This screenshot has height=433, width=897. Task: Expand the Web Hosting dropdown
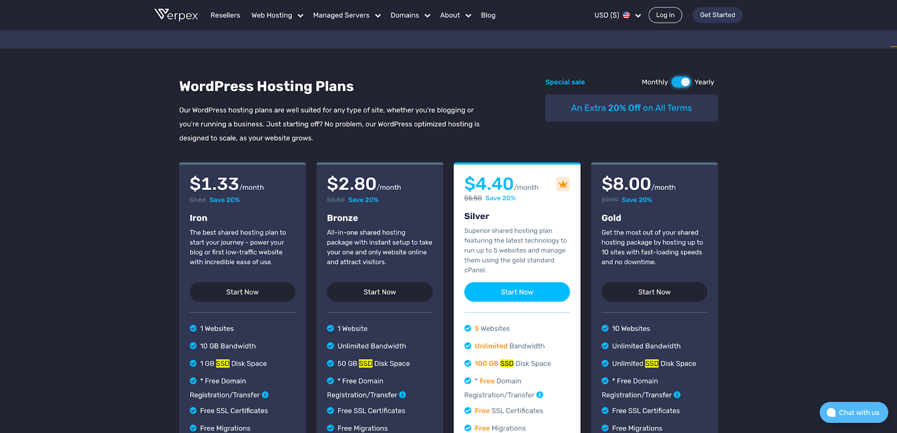(x=277, y=15)
